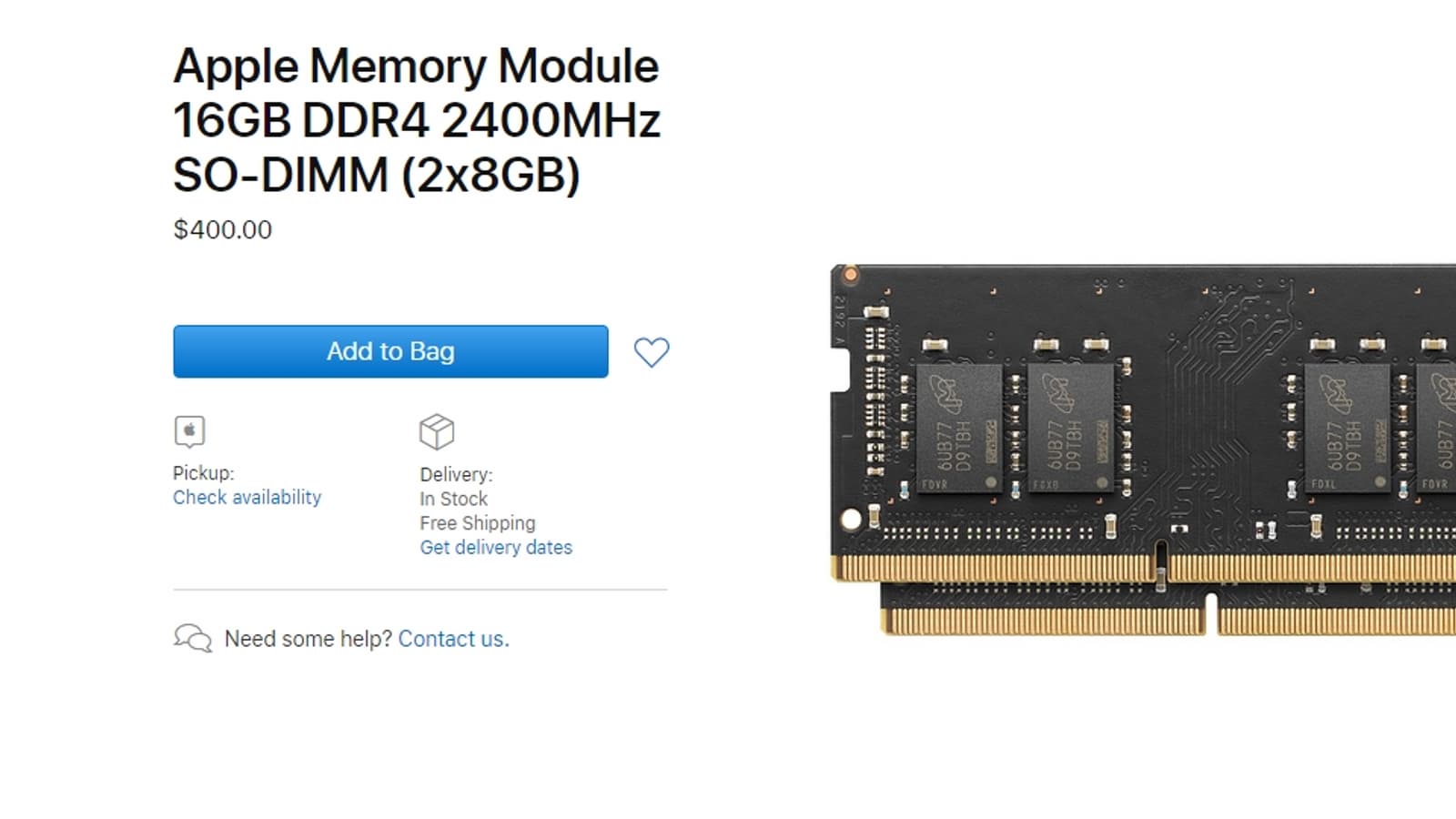Click the In Stock status text
Image resolution: width=1456 pixels, height=819 pixels.
coord(453,499)
